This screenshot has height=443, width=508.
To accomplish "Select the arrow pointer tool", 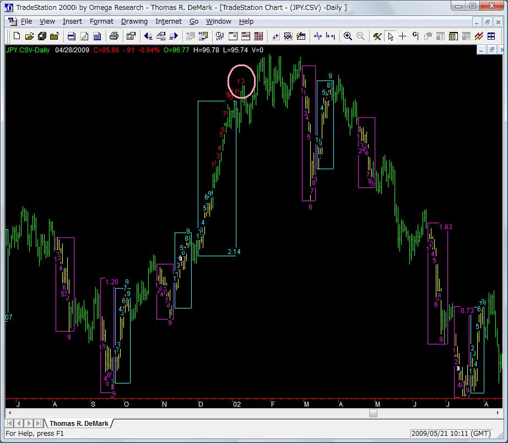I will pos(390,36).
